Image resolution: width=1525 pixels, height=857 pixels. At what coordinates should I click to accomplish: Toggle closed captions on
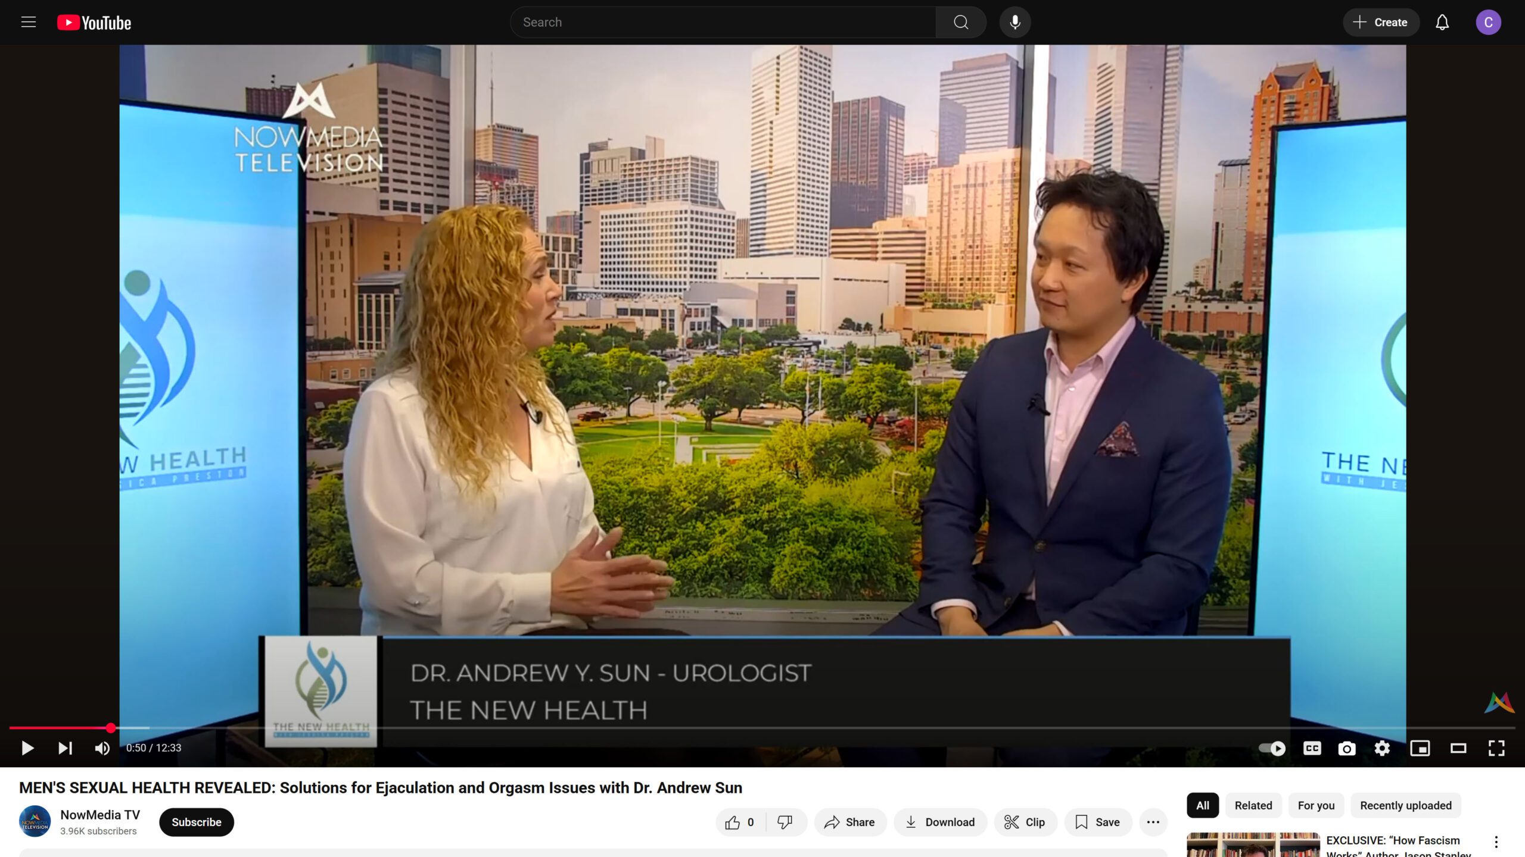click(x=1312, y=748)
